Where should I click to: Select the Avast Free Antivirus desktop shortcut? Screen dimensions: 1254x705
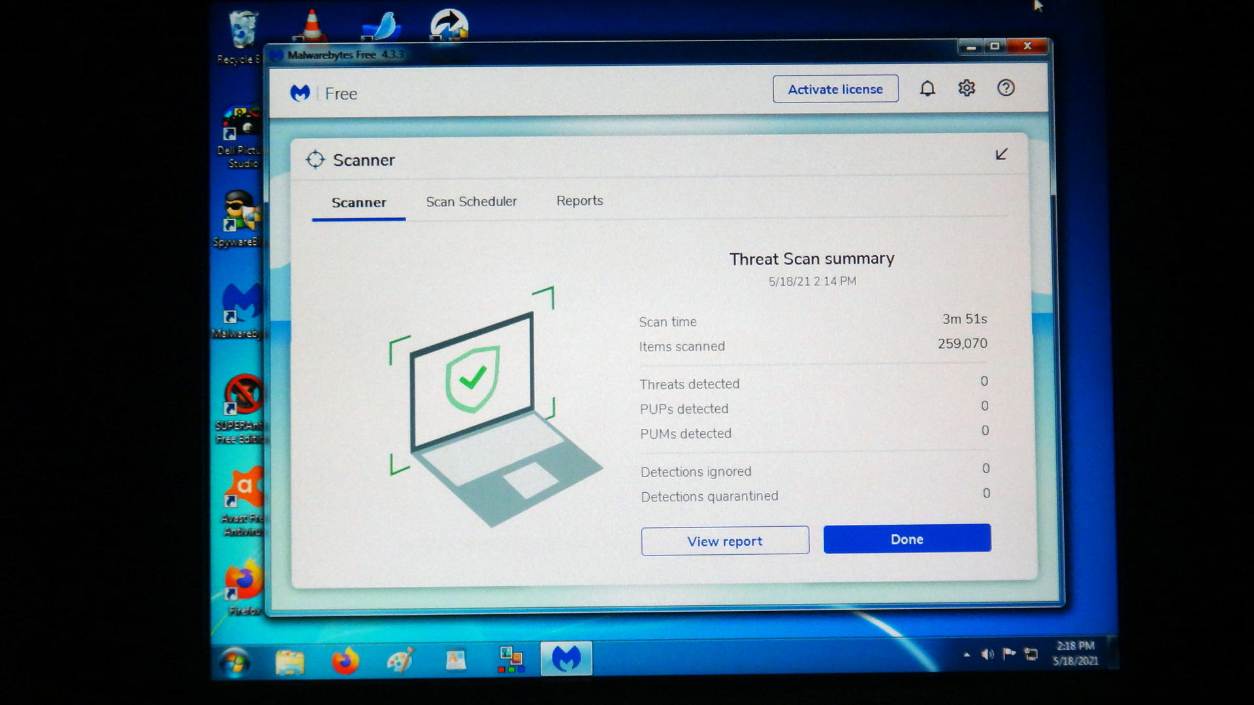pyautogui.click(x=242, y=501)
